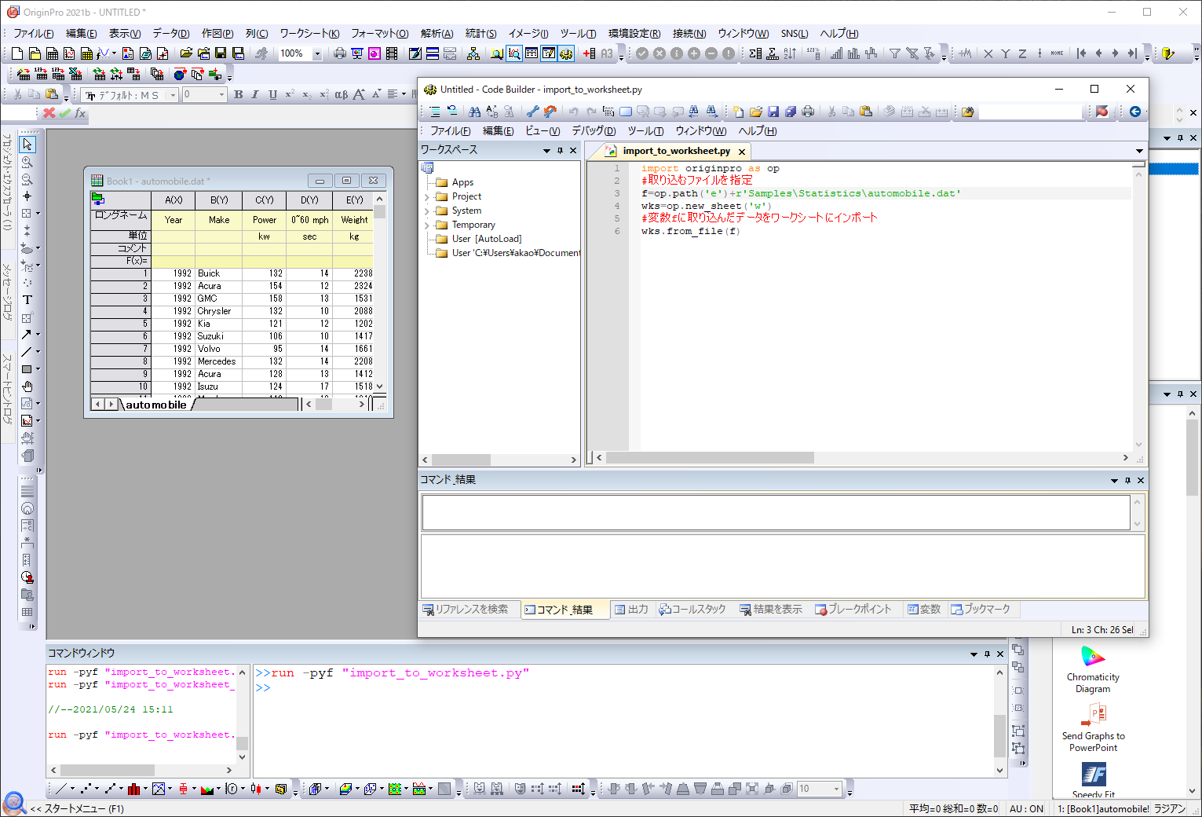The height and width of the screenshot is (817, 1202).
Task: Click the new graph window icon
Action: (69, 53)
